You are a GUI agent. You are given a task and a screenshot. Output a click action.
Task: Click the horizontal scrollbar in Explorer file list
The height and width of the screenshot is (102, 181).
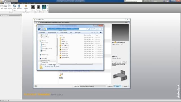pos(76,64)
